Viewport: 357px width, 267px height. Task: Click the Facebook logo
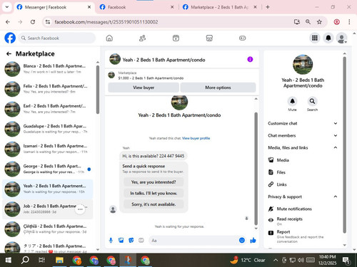coord(10,38)
